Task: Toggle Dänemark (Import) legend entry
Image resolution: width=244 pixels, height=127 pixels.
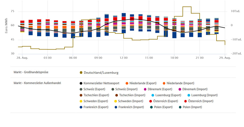Action: [x=193, y=89]
